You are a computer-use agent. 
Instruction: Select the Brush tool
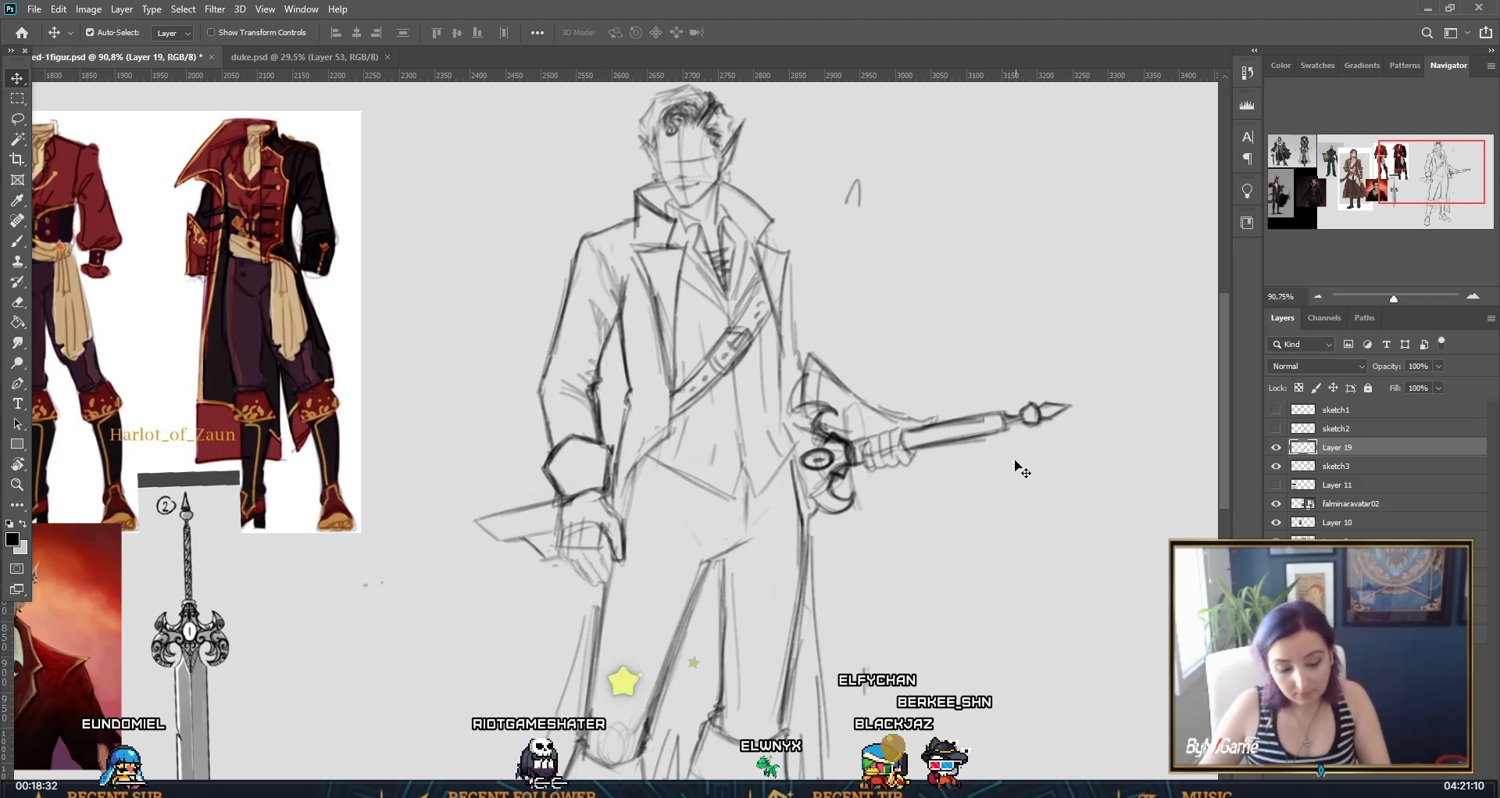click(17, 242)
